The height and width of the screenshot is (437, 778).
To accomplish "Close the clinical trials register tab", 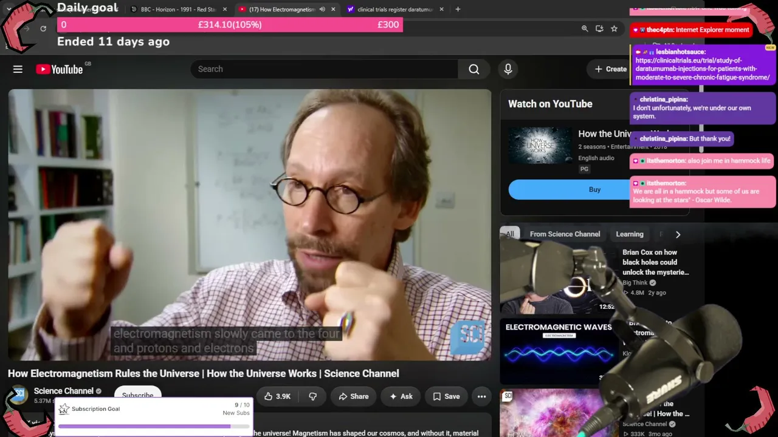I will pyautogui.click(x=441, y=9).
